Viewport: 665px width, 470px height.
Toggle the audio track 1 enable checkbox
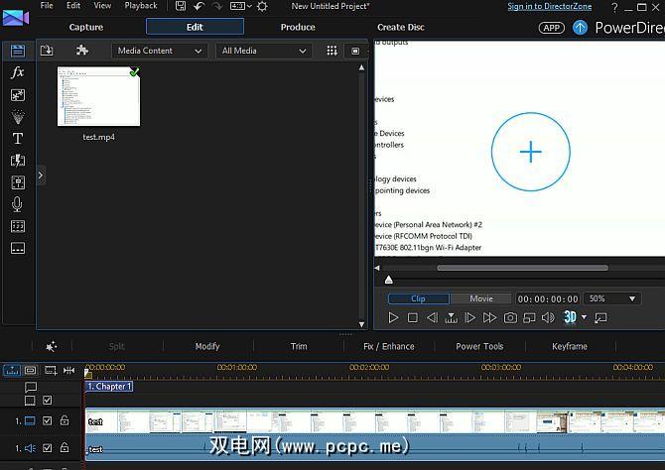coord(47,448)
